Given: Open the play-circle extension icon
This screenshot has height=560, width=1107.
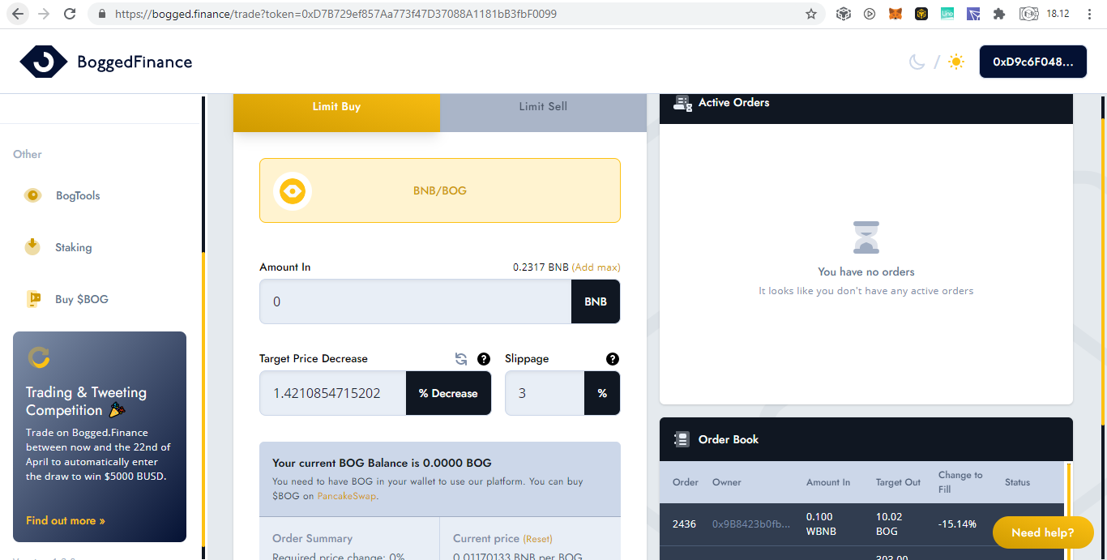Looking at the screenshot, I should point(870,14).
